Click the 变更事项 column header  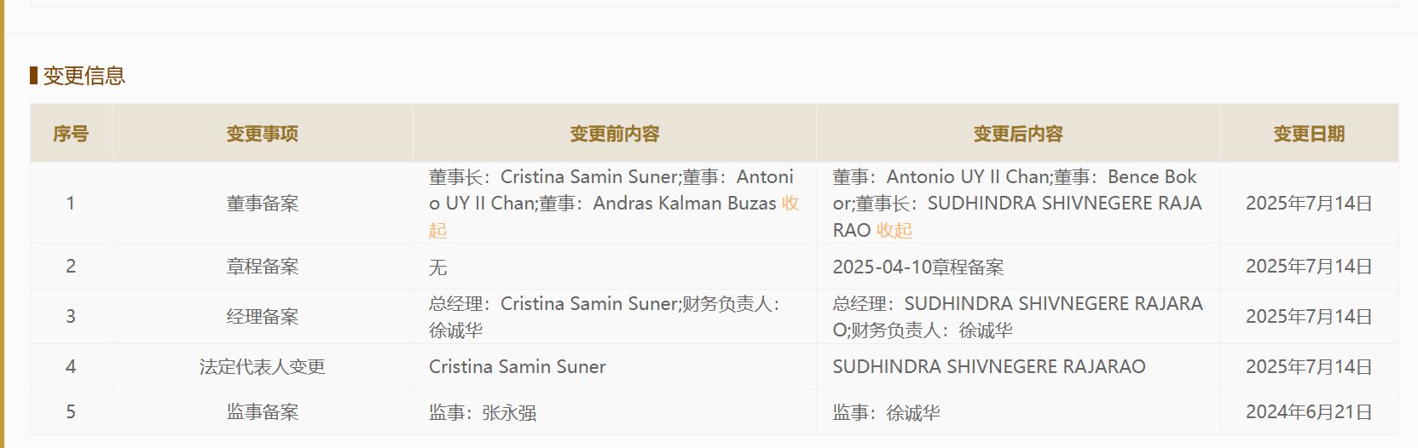[262, 134]
